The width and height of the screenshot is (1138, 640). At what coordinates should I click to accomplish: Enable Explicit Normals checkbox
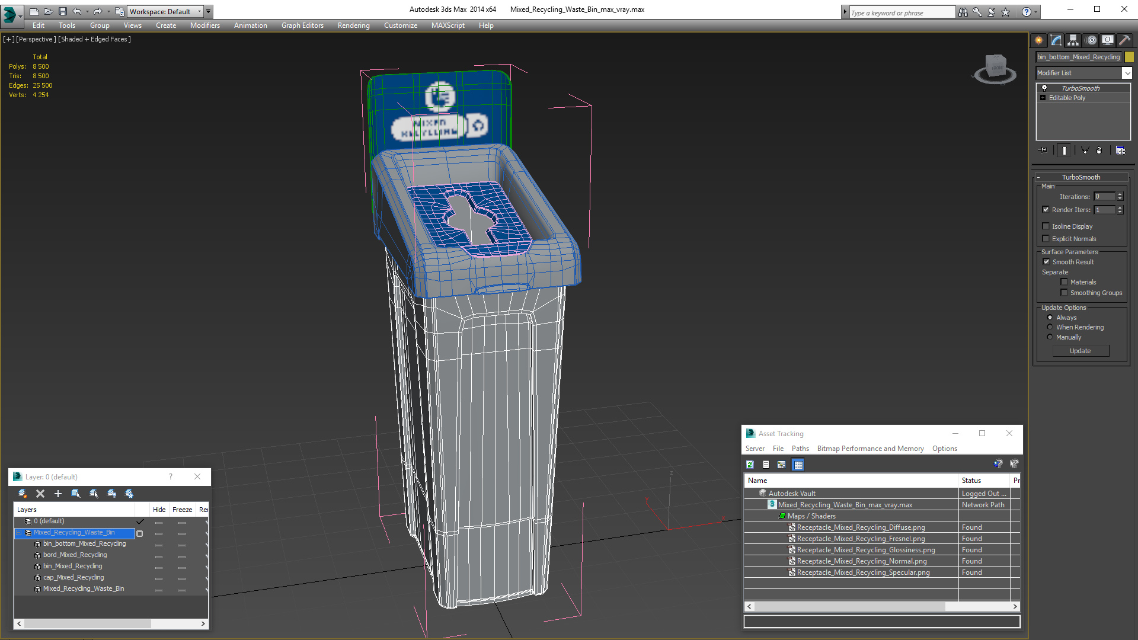[1046, 238]
